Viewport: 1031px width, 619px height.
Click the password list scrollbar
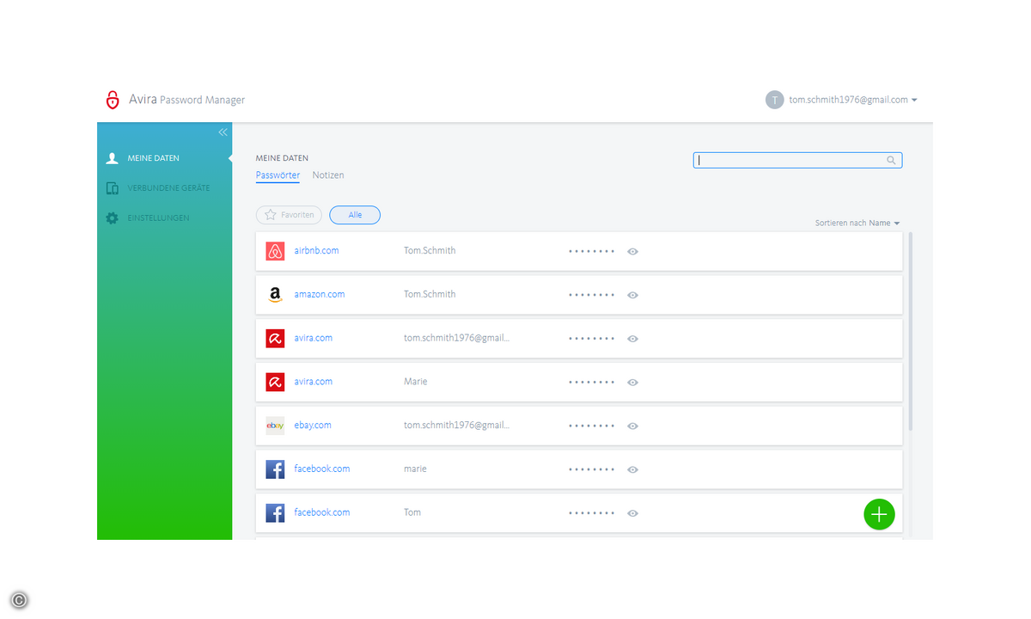910,331
